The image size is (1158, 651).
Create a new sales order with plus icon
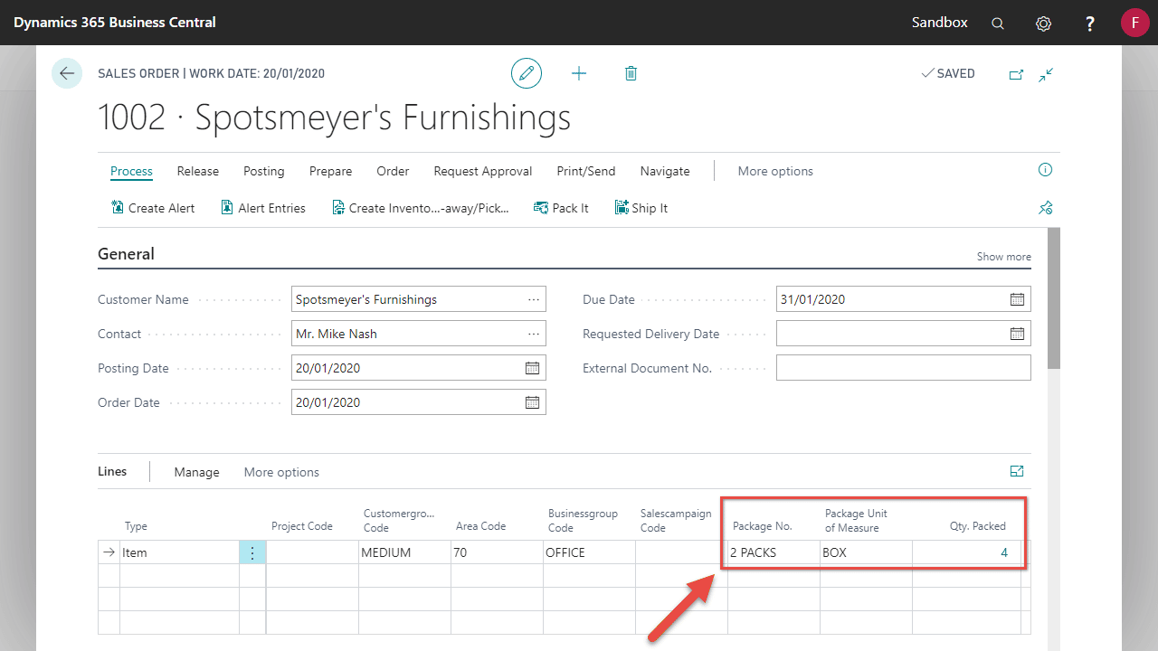[x=579, y=73]
